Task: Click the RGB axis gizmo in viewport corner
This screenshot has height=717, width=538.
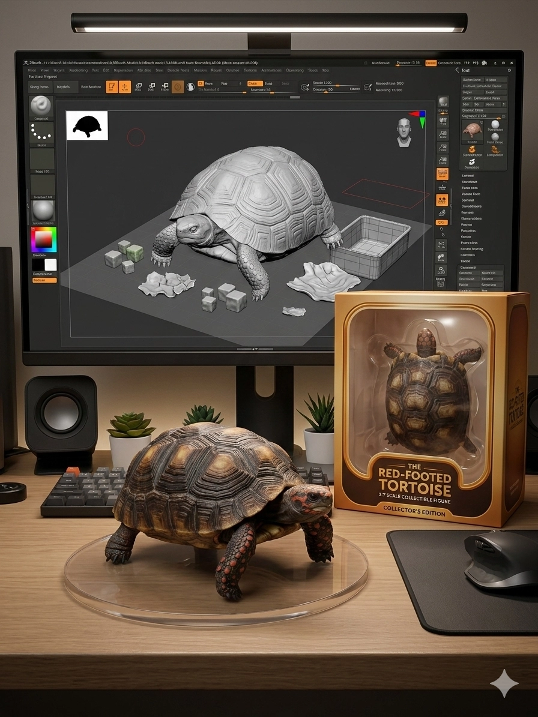Action: pos(417,117)
